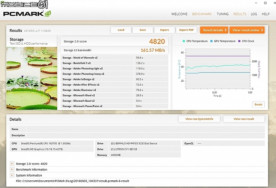Switch to the BENCHMARK tab
The height and width of the screenshot is (188, 276).
coord(202,14)
